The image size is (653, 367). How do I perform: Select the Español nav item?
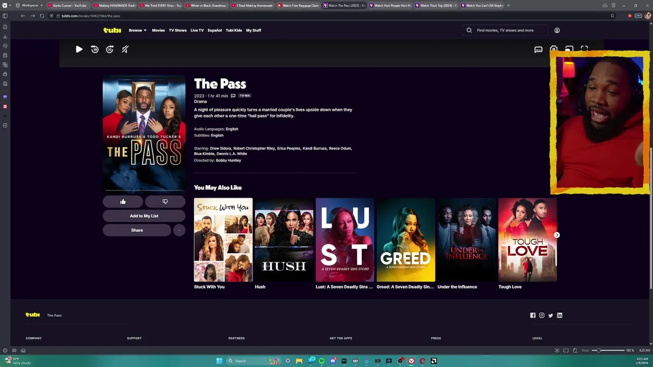point(215,30)
